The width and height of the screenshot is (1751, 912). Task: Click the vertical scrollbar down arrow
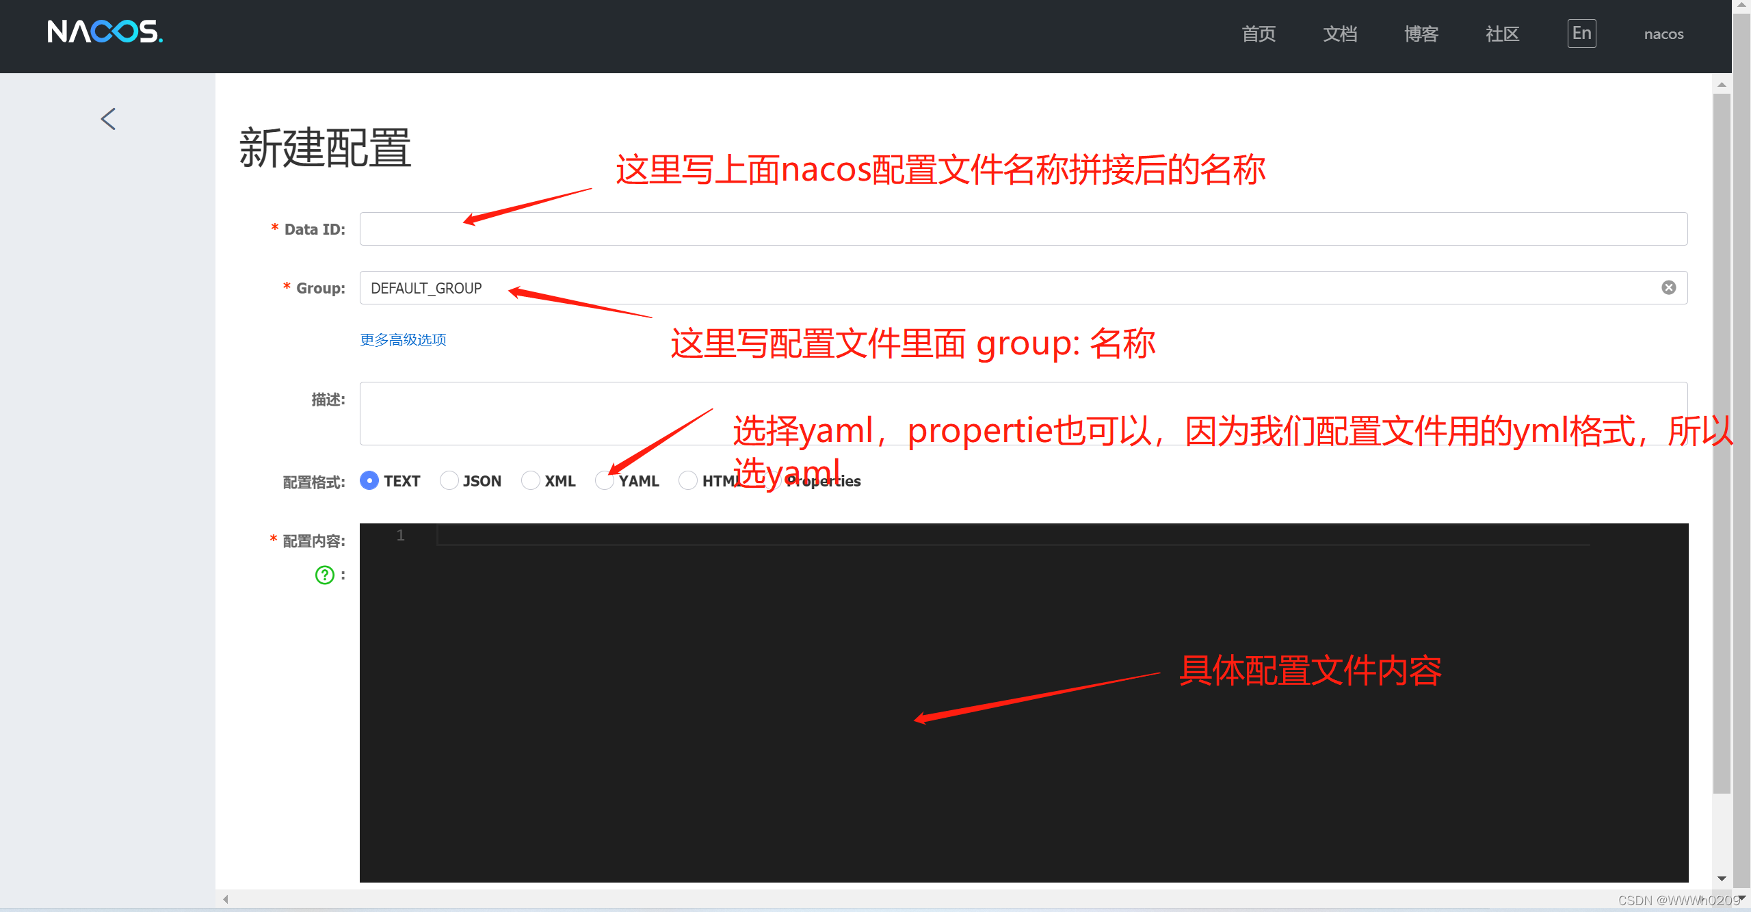(x=1722, y=878)
